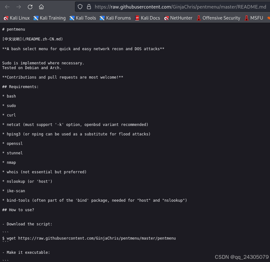The width and height of the screenshot is (270, 262).
Task: View site security padlock details
Action: click(x=89, y=7)
